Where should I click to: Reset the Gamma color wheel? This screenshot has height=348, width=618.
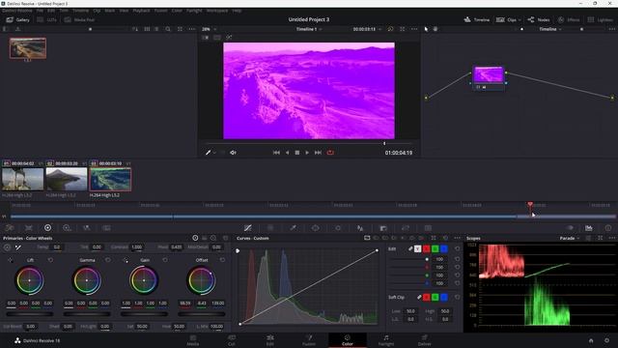(x=107, y=260)
